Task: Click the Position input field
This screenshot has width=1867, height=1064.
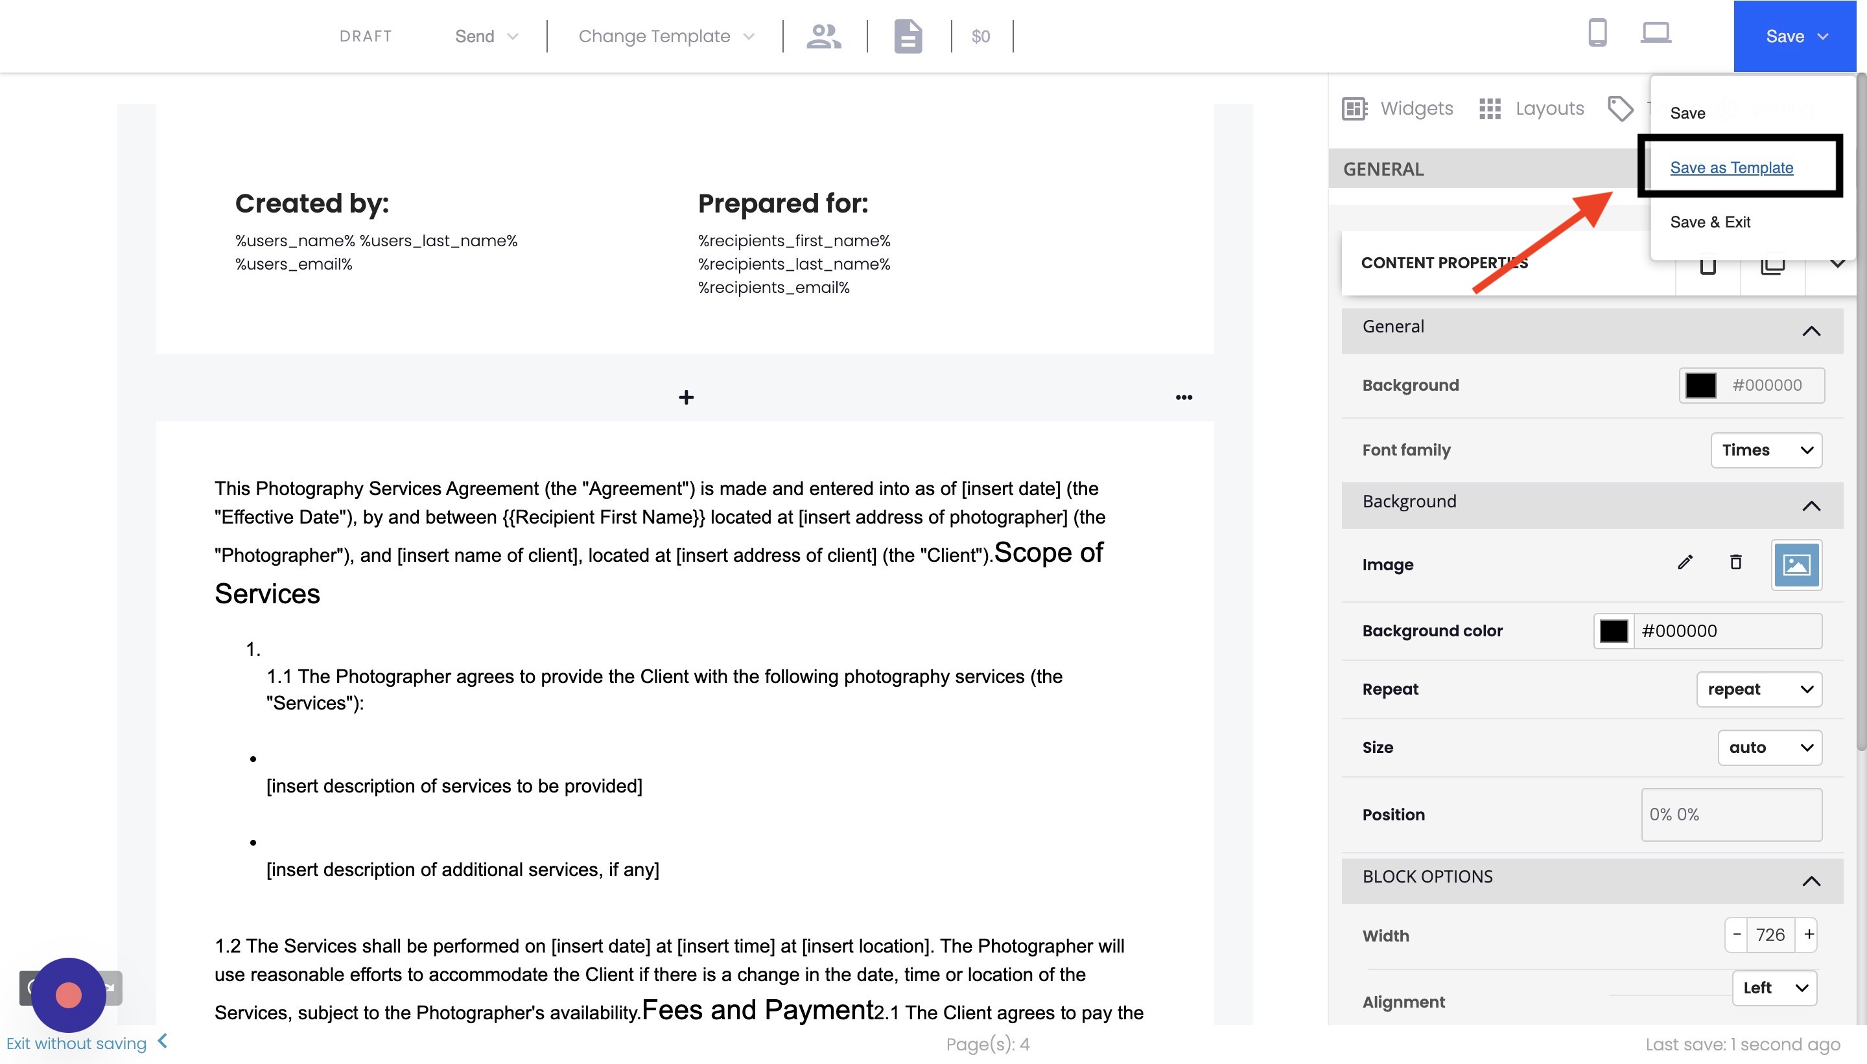Action: coord(1731,814)
